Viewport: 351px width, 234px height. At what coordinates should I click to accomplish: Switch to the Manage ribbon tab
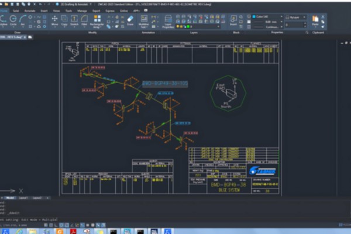[82, 10]
